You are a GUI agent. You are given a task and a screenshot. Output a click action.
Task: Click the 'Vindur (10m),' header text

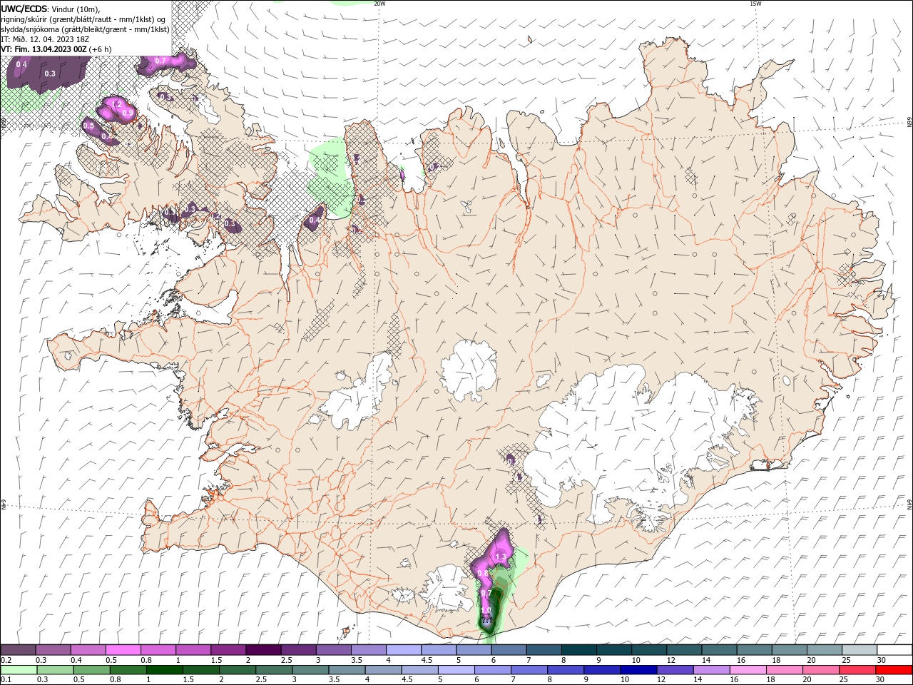[76, 9]
